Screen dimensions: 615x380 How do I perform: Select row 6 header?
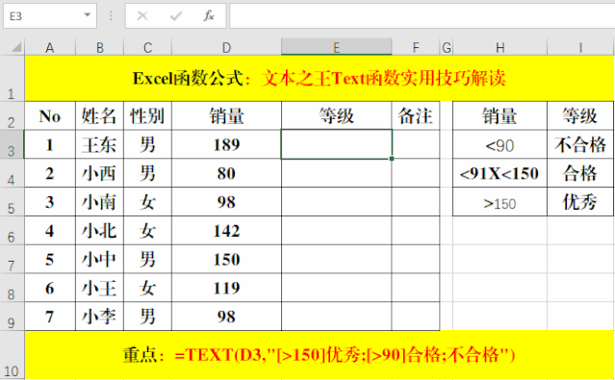(12, 231)
